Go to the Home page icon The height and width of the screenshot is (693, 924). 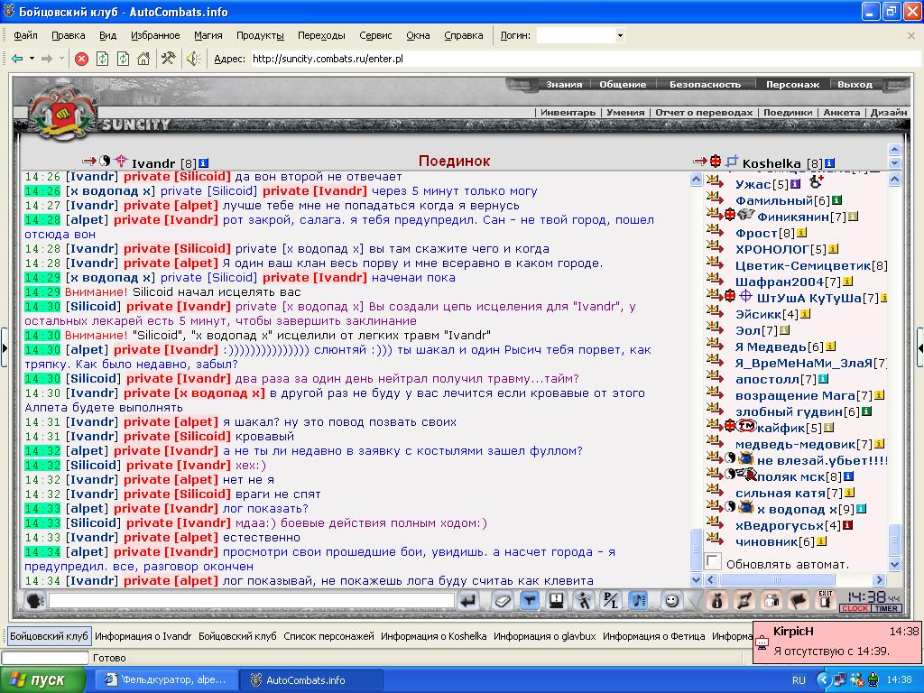(143, 59)
